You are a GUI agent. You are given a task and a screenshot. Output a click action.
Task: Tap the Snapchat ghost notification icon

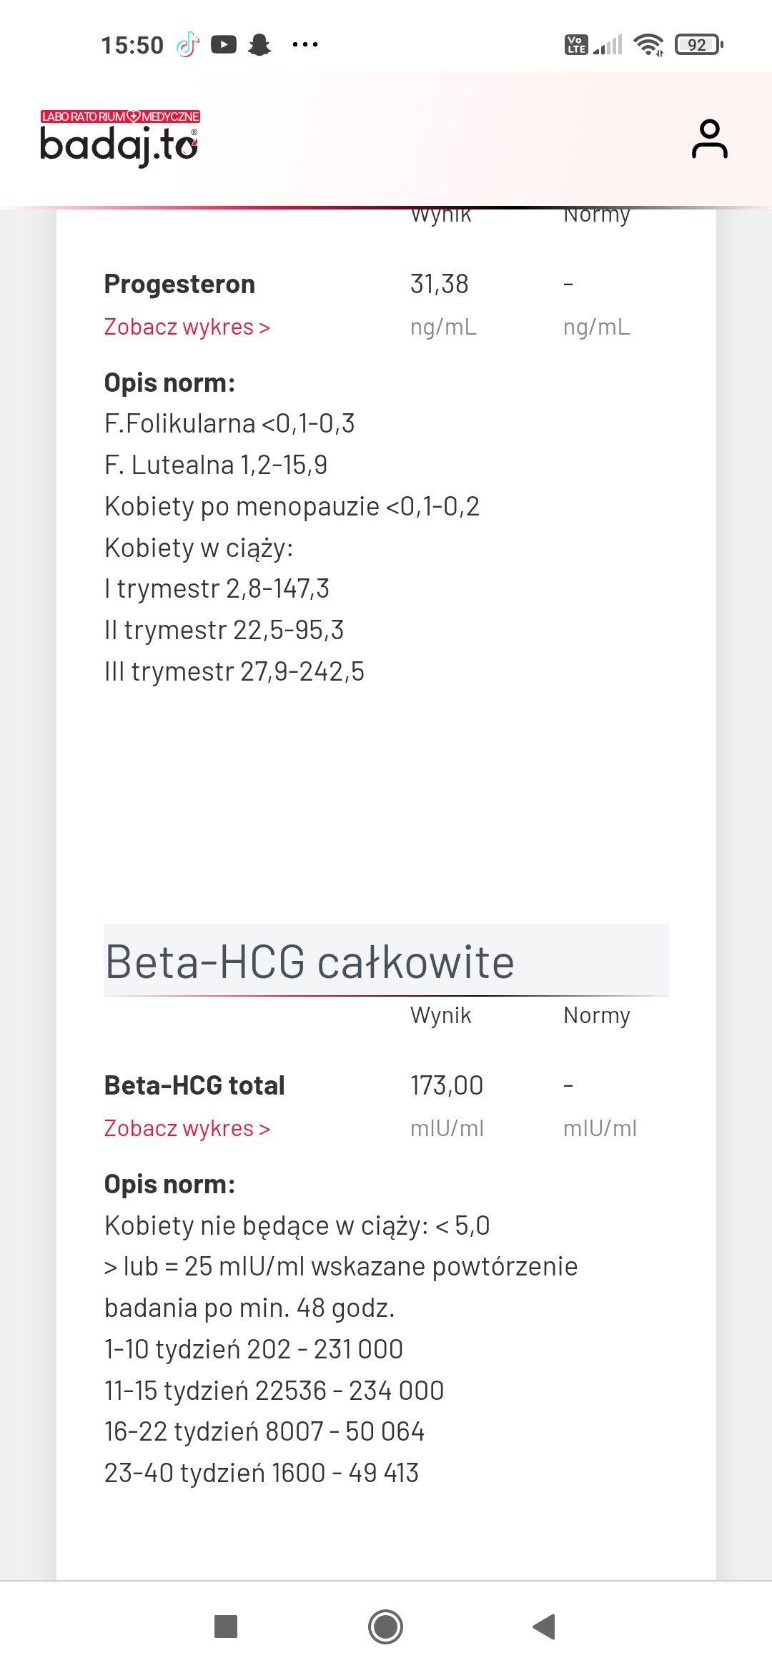(x=259, y=45)
